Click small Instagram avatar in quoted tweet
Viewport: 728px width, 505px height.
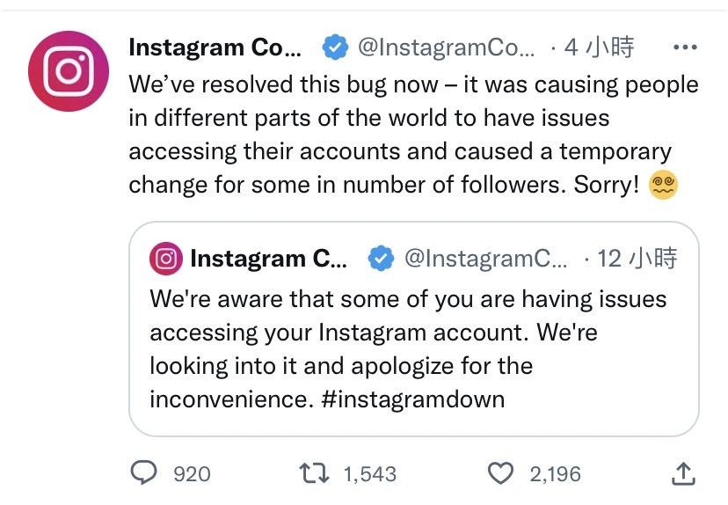coord(166,259)
